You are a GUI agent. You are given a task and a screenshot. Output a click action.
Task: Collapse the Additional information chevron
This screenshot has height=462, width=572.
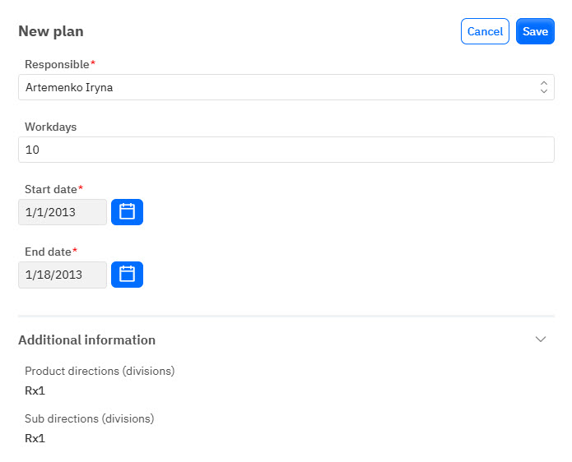(541, 340)
